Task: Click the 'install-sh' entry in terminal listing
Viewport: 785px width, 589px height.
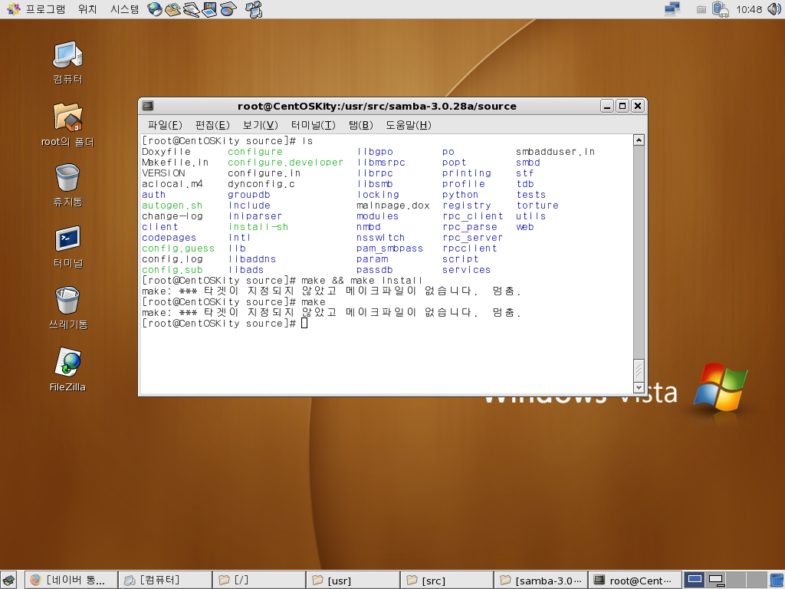Action: tap(258, 227)
